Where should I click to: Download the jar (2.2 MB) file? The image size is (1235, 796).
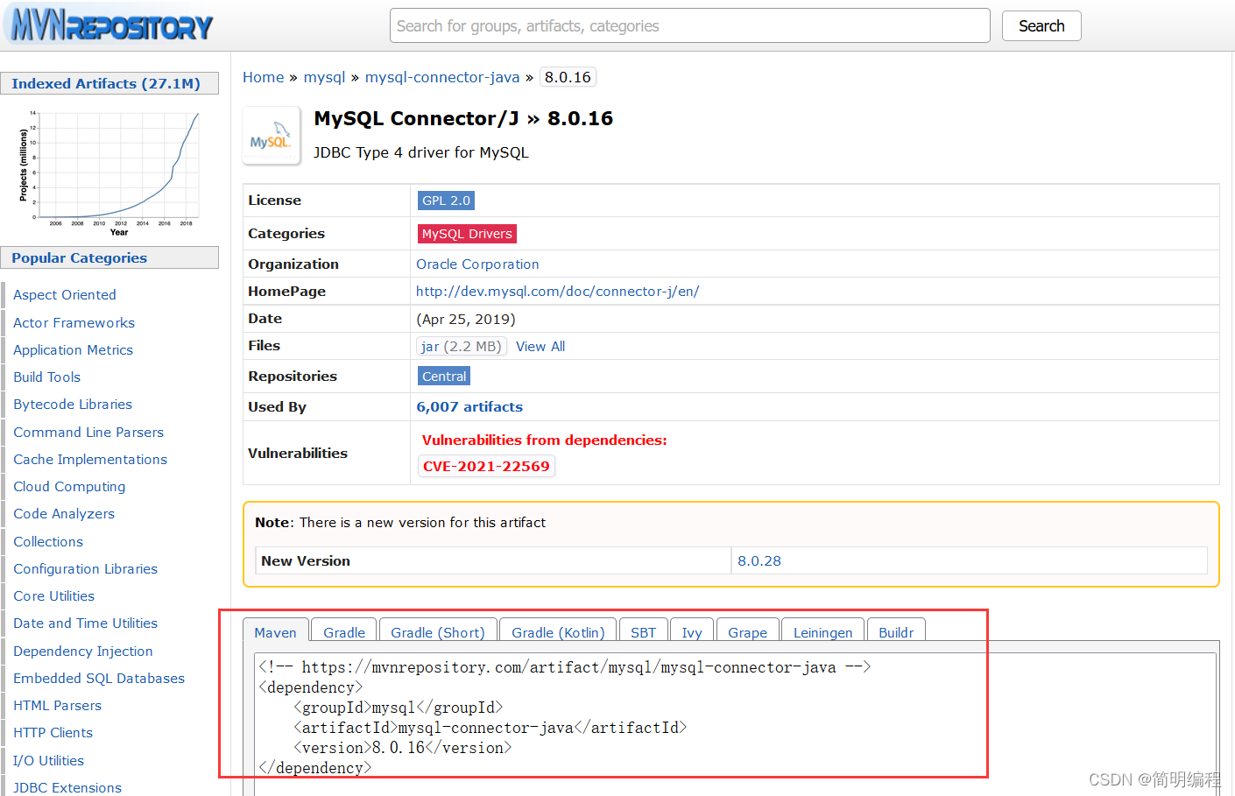[x=461, y=347]
